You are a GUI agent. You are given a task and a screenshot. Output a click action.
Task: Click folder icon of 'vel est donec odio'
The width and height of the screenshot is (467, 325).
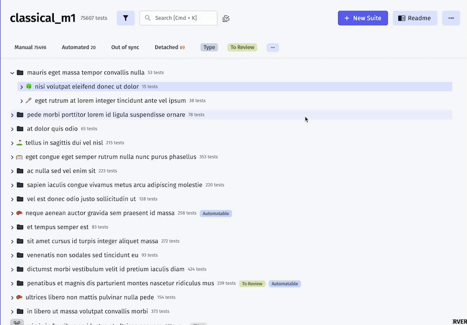coord(20,199)
